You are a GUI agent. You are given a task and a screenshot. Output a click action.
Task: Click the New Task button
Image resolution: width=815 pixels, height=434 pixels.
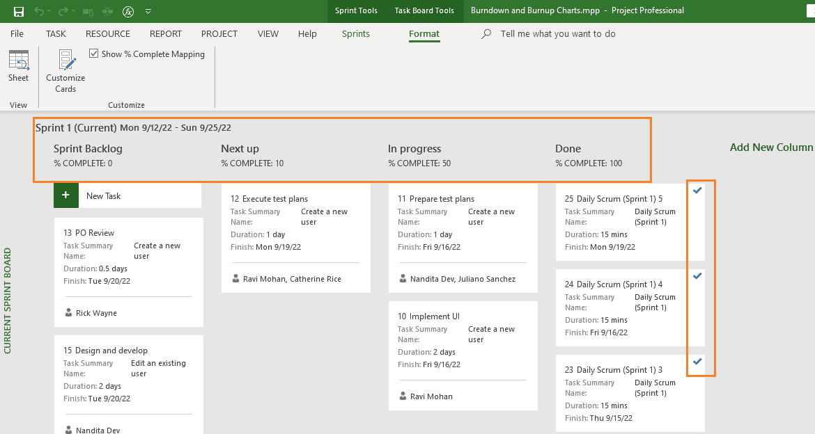(127, 195)
